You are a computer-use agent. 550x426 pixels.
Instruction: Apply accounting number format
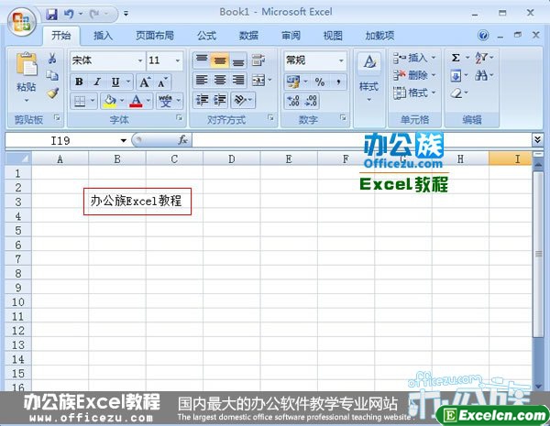point(293,82)
